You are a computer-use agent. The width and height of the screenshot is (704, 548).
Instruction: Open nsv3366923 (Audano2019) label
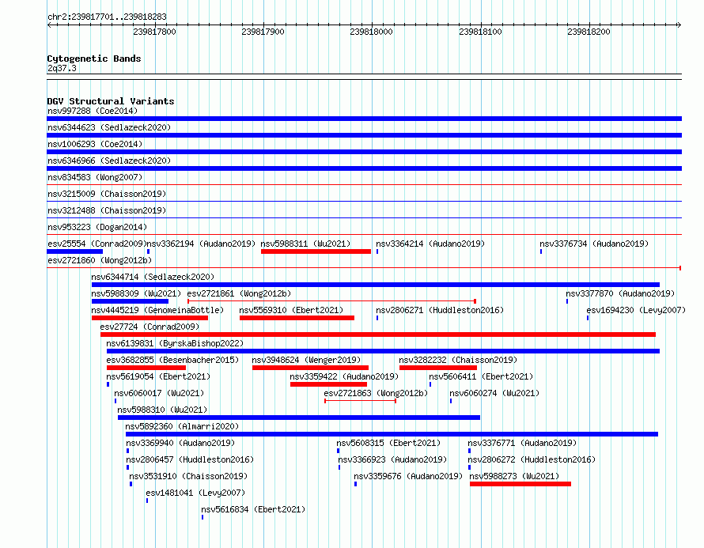pos(392,459)
